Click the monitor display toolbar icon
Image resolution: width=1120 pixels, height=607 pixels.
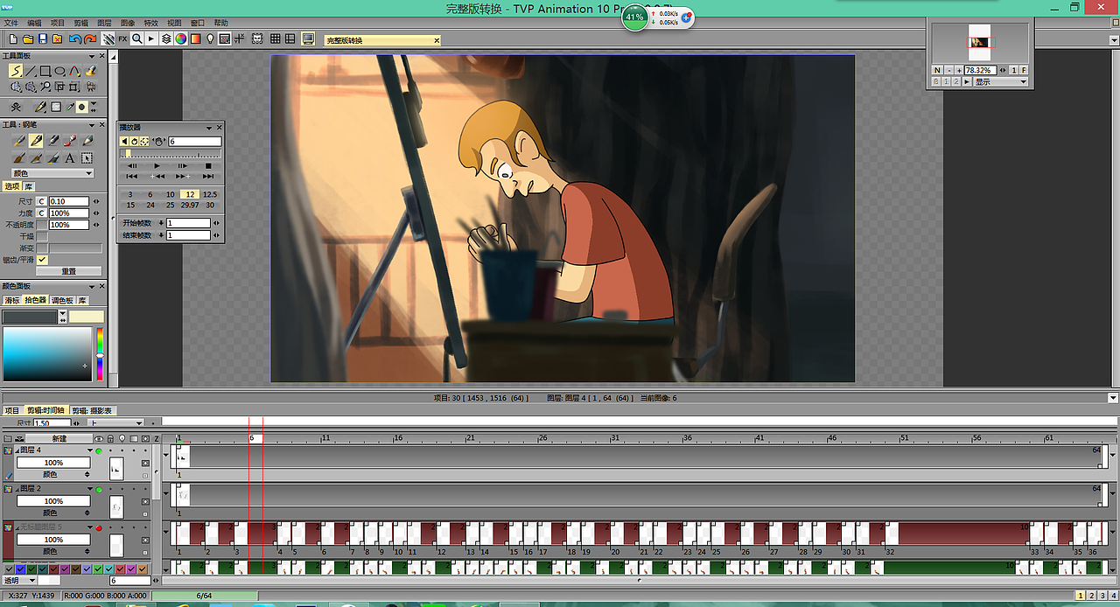308,38
